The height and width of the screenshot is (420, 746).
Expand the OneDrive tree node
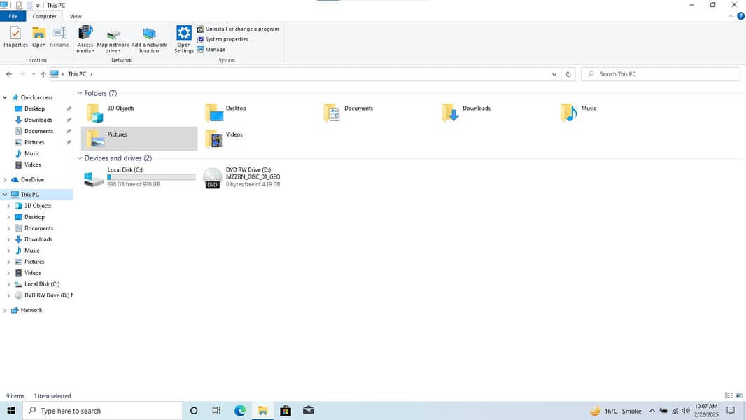tap(5, 180)
